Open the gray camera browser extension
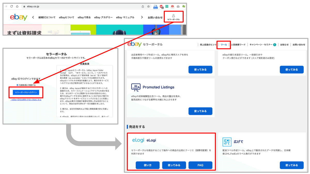 tap(178, 6)
